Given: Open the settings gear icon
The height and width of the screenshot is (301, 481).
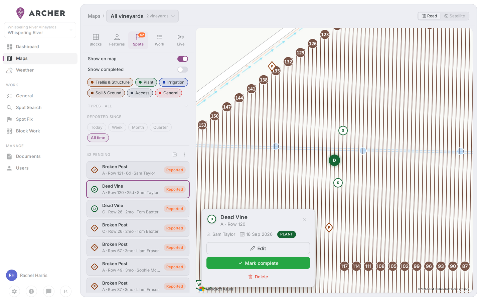Looking at the screenshot, I should point(14,291).
